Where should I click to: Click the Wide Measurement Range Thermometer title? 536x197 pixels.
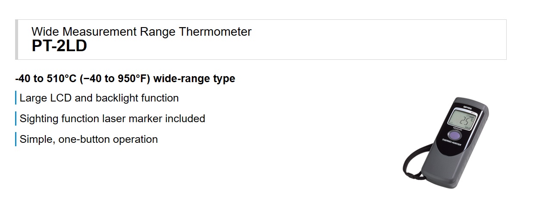click(x=141, y=31)
